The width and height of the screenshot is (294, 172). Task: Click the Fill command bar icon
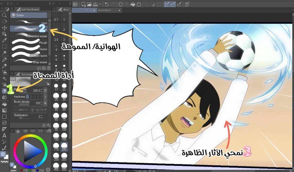[133, 4]
